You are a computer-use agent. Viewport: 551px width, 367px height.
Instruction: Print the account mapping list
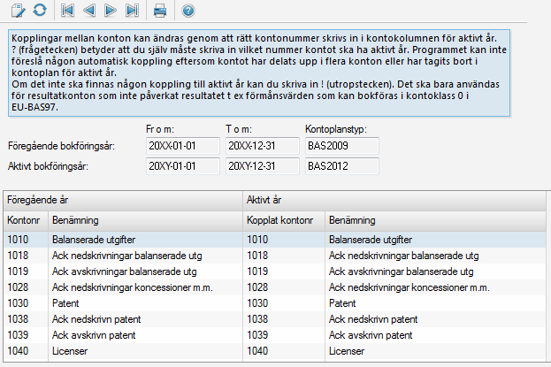(160, 11)
